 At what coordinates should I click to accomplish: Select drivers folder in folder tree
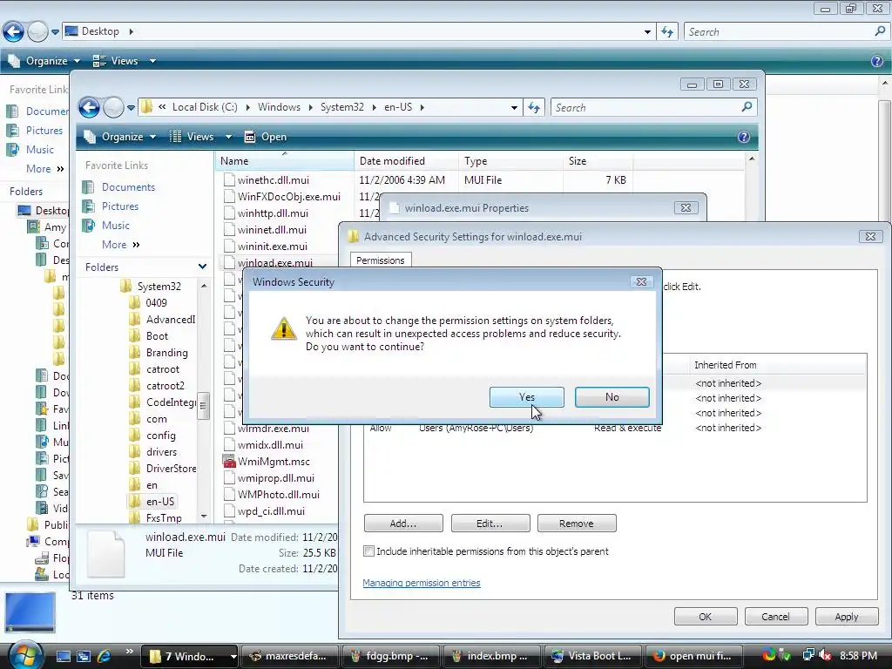[x=161, y=452]
